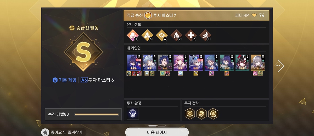
Task: Select the gold bond icon showing 4
Action: point(161,35)
